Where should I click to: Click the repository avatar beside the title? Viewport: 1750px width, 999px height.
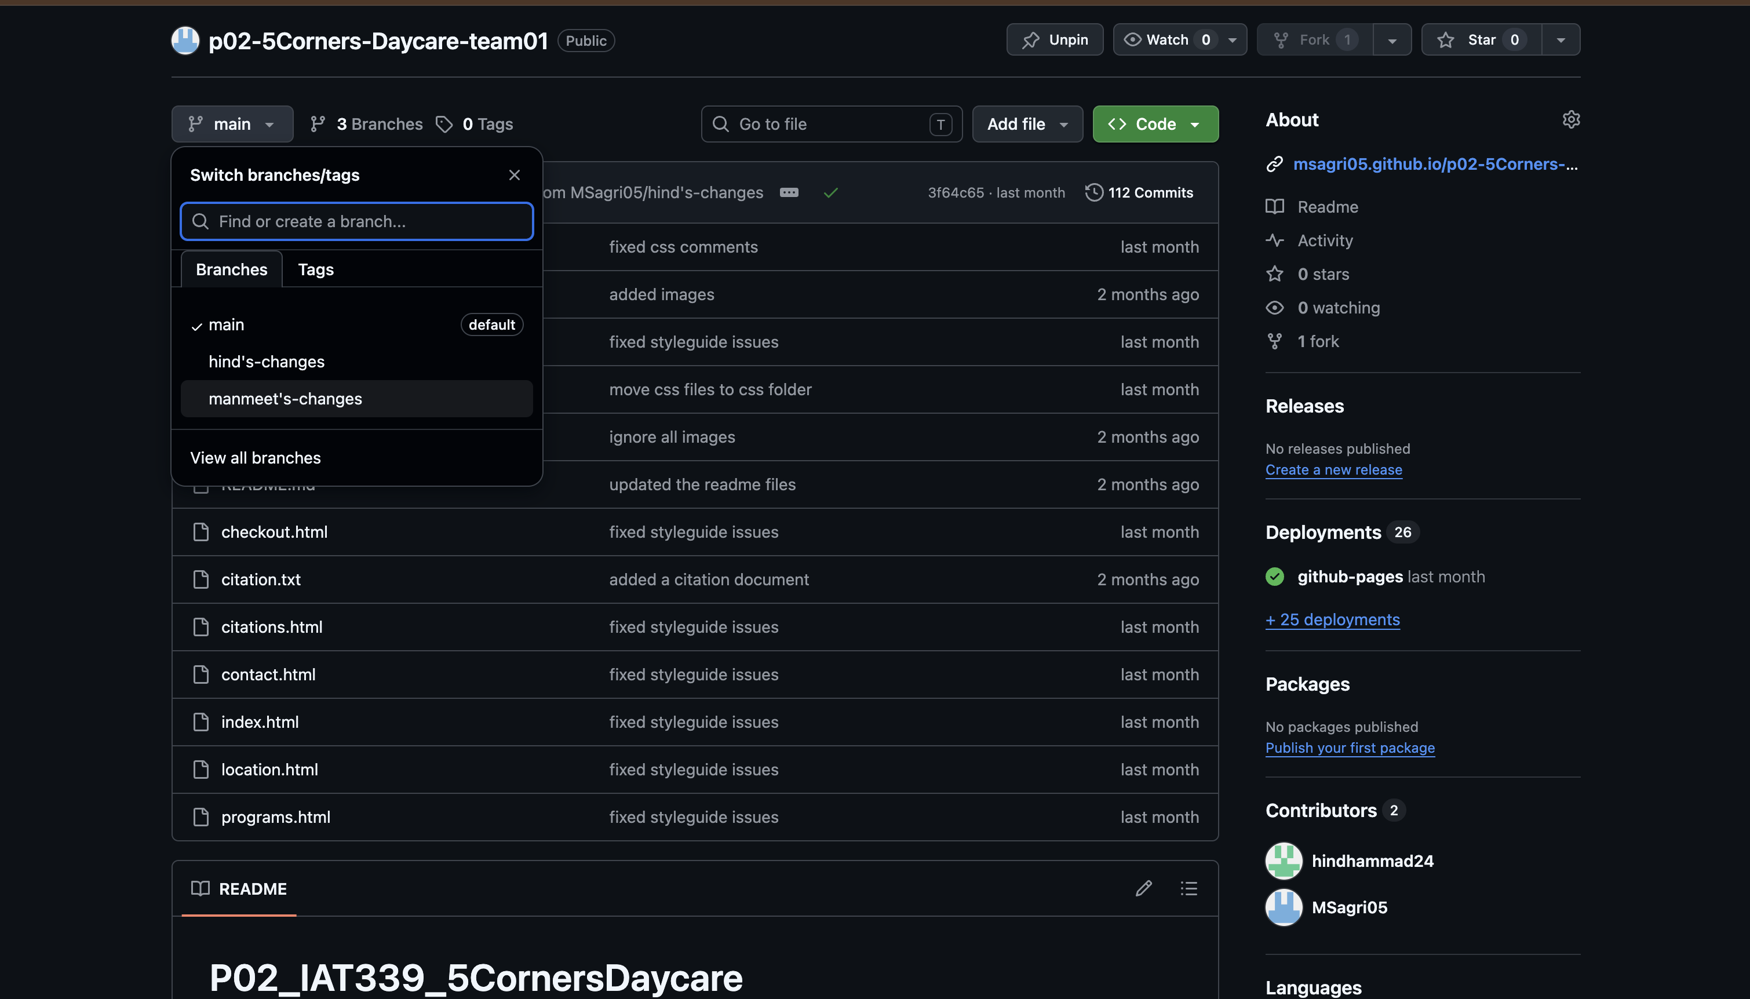184,40
